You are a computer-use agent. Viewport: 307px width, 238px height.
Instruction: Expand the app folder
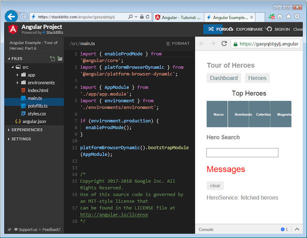(17, 75)
